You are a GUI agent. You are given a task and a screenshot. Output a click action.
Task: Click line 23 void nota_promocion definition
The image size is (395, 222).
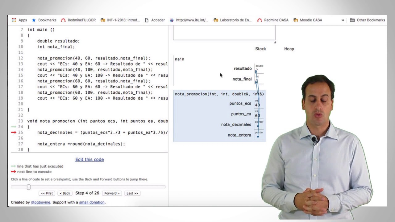98,121
